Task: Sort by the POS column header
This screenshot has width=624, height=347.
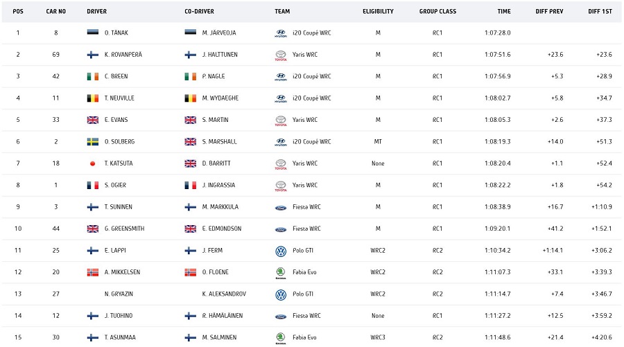Action: pos(18,11)
